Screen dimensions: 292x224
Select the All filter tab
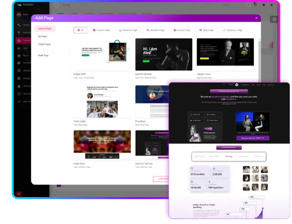[80, 30]
